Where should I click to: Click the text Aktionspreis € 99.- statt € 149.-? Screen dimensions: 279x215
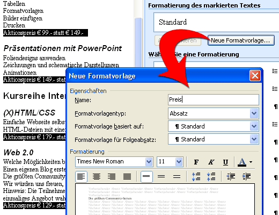(43, 33)
